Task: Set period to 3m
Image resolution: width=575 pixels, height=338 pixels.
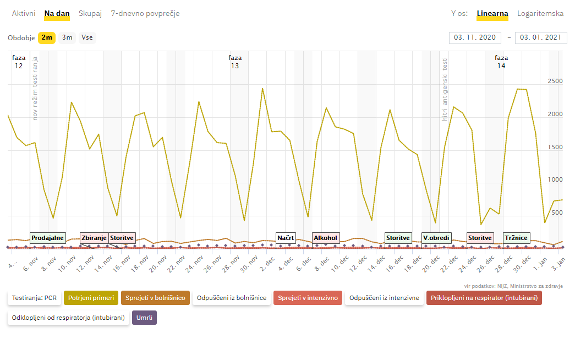Action: pos(67,37)
